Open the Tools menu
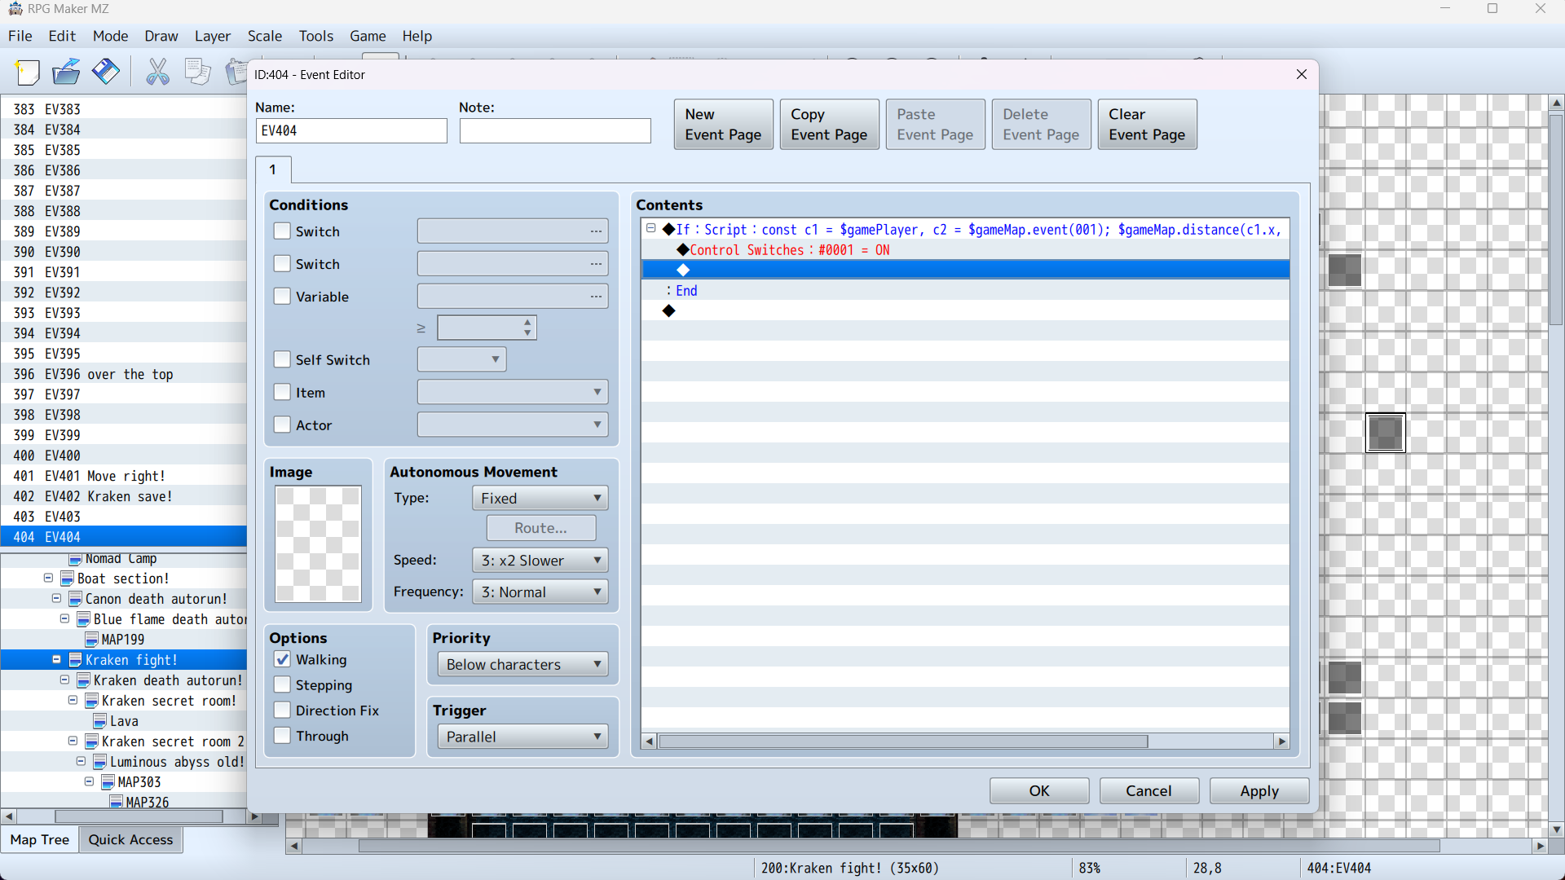The width and height of the screenshot is (1565, 880). click(315, 36)
